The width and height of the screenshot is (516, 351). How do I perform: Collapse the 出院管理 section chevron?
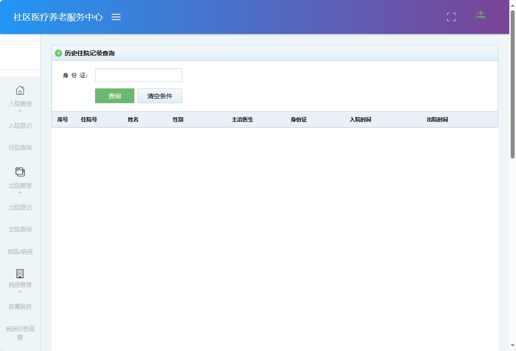pyautogui.click(x=20, y=193)
